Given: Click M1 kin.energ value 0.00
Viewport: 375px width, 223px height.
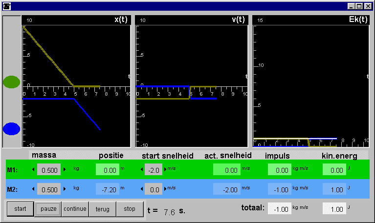Looking at the screenshot, I should click(x=334, y=169).
